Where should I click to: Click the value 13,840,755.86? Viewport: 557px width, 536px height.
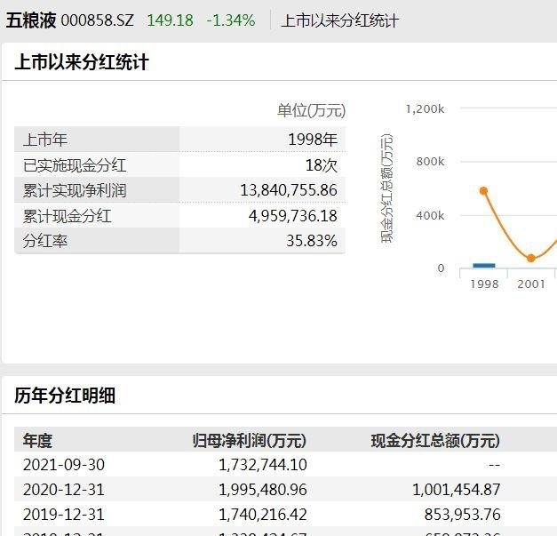pos(289,190)
